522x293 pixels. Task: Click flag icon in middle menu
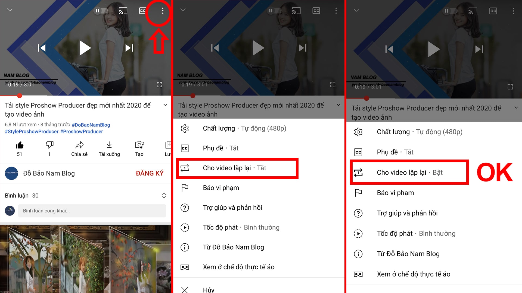coord(185,188)
